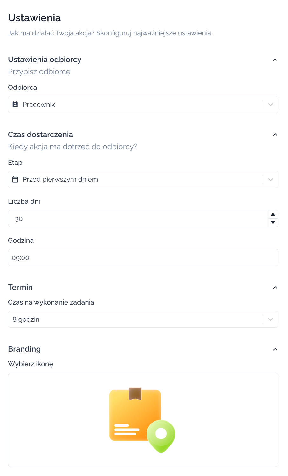The height and width of the screenshot is (476, 288).
Task: Collapse the Czas dostarczenia section
Action: (275, 135)
